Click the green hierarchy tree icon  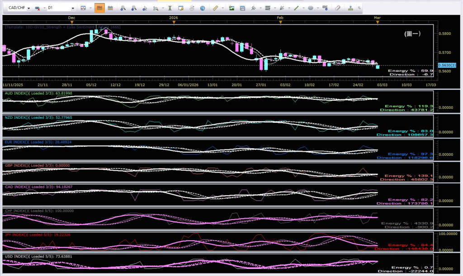[x=351, y=8]
